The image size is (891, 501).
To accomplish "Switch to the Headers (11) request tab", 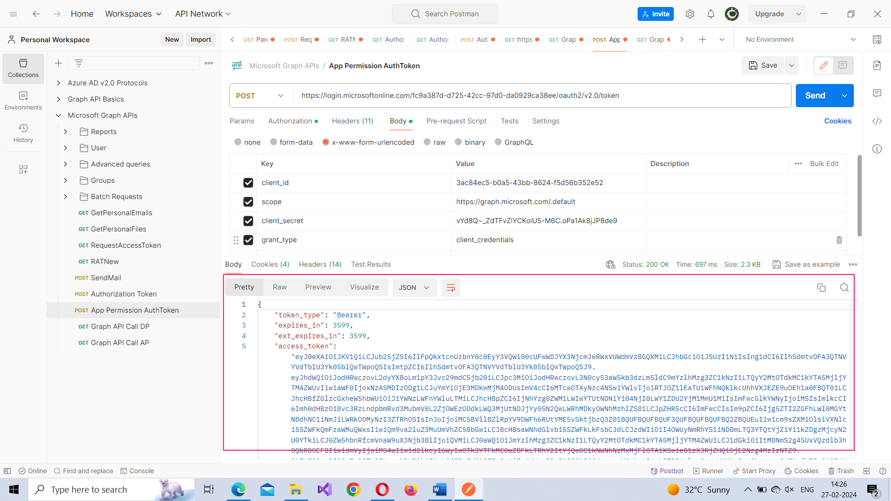I will (x=353, y=121).
